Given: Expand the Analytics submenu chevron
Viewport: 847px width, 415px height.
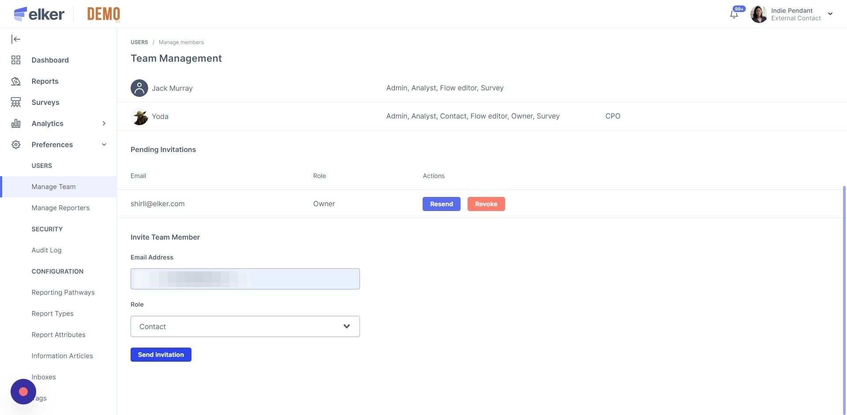Looking at the screenshot, I should [104, 123].
